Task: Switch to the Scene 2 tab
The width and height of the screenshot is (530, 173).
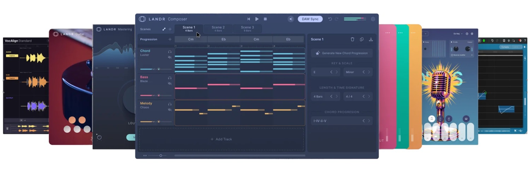Action: (x=218, y=29)
